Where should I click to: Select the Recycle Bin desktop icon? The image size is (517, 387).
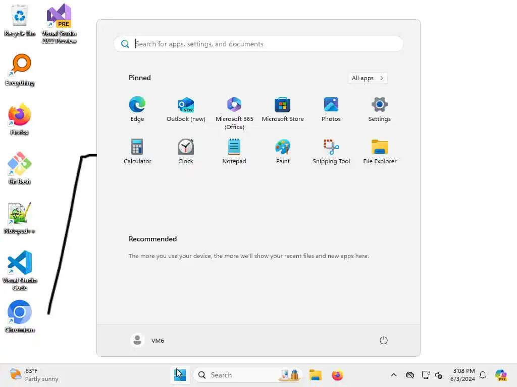[20, 20]
